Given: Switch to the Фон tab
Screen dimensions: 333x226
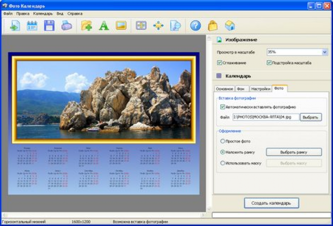Looking at the screenshot, I should coord(241,89).
